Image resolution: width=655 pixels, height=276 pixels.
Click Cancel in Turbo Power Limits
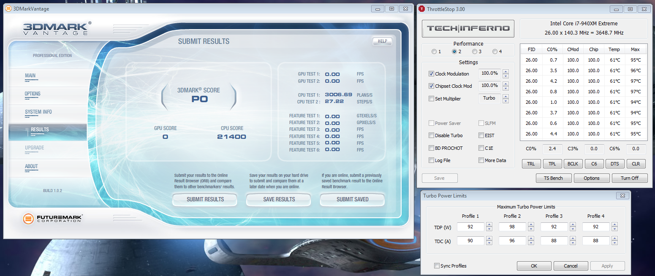click(571, 266)
